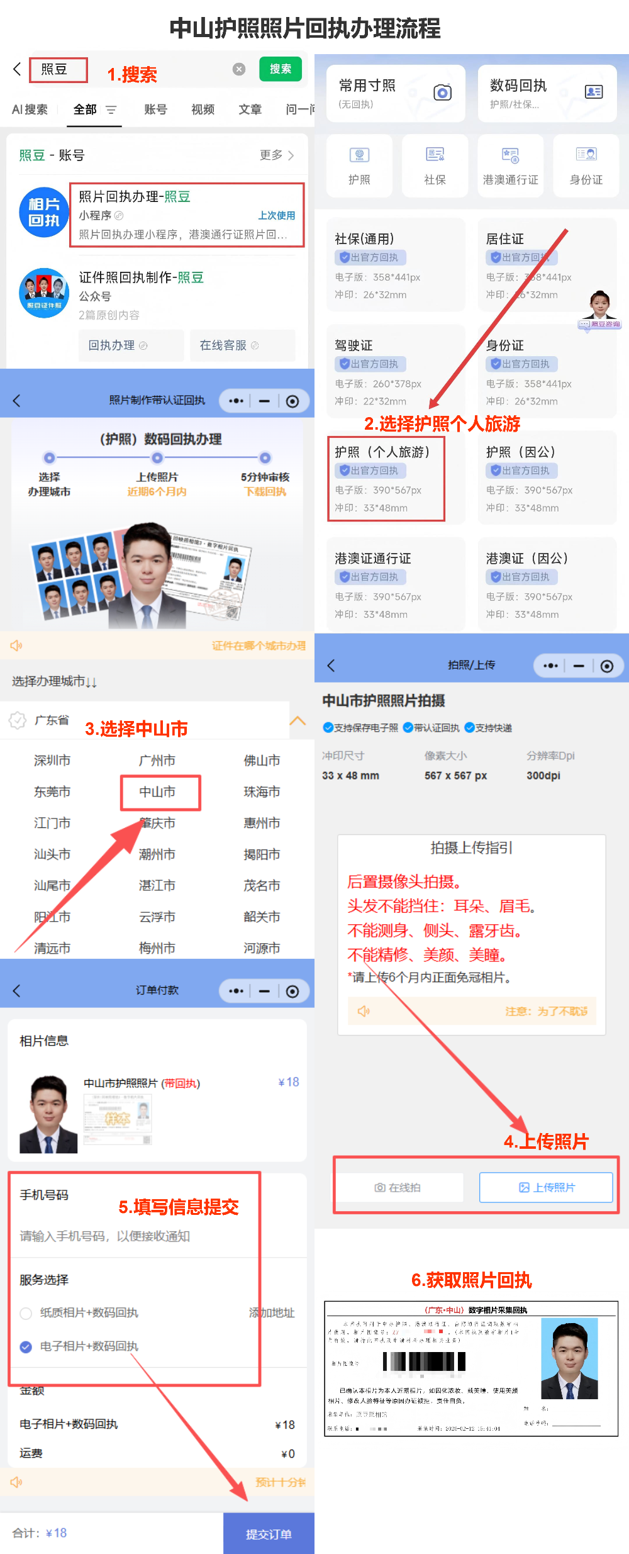Click the 广东省 check icon
This screenshot has width=629, height=1554.
(x=18, y=720)
